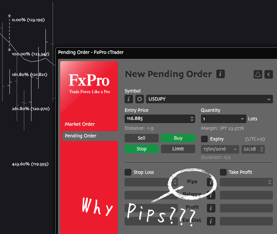Open the Quantity lots dropdown
The width and height of the screenshot is (277, 234).
point(242,119)
